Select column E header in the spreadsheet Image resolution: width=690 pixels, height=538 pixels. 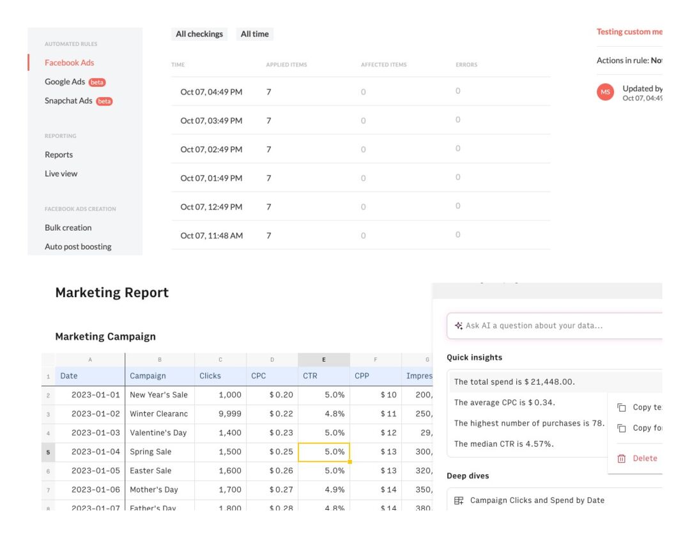(x=324, y=360)
